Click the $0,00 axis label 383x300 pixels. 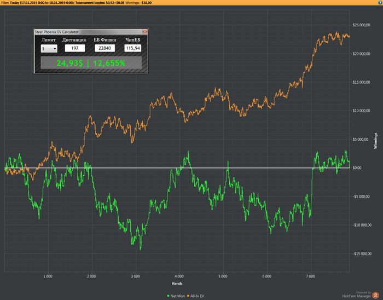pyautogui.click(x=357, y=168)
